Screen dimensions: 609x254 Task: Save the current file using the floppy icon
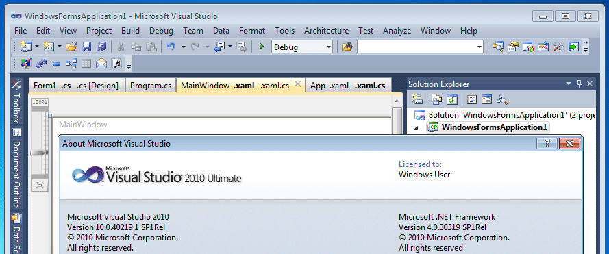click(x=86, y=47)
